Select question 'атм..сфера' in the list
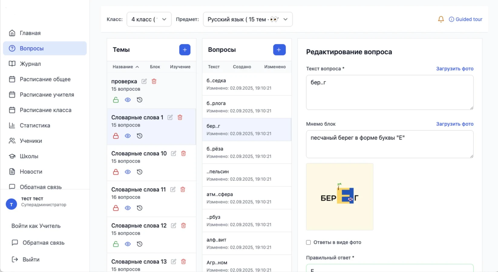 247,198
